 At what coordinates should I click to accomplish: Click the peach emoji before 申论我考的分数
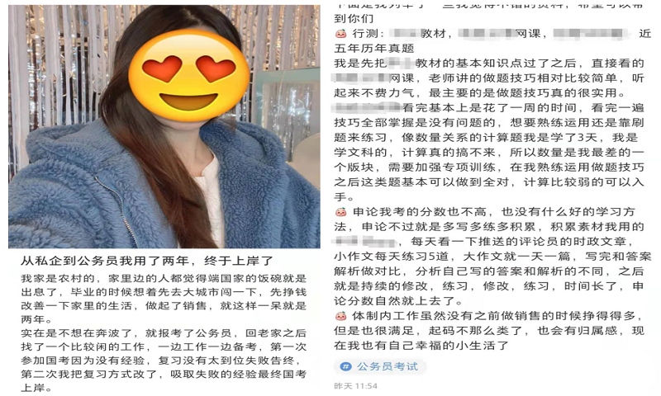coord(340,212)
